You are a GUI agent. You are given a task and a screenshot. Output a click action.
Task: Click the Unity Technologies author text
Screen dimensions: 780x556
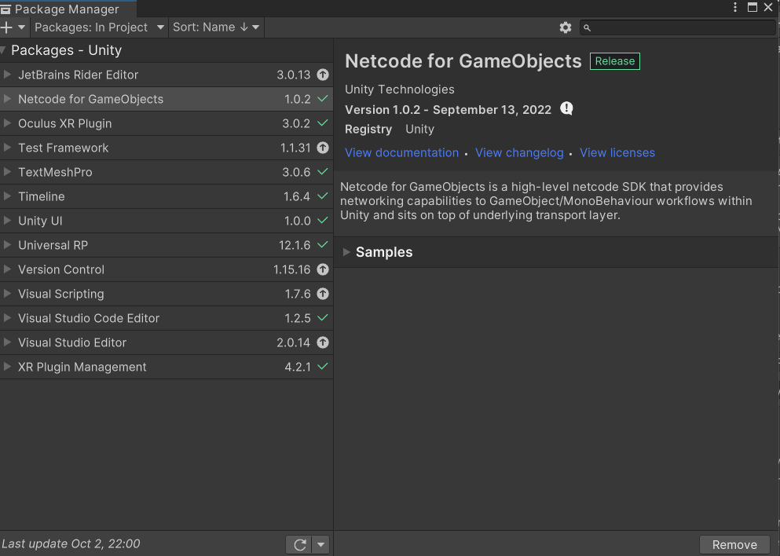pos(400,90)
